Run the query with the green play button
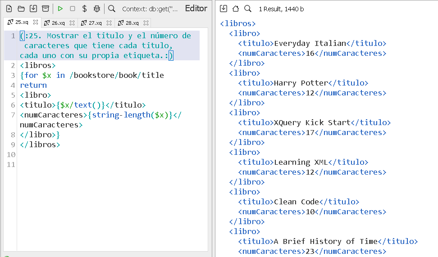Image resolution: width=438 pixels, height=257 pixels. (x=60, y=9)
